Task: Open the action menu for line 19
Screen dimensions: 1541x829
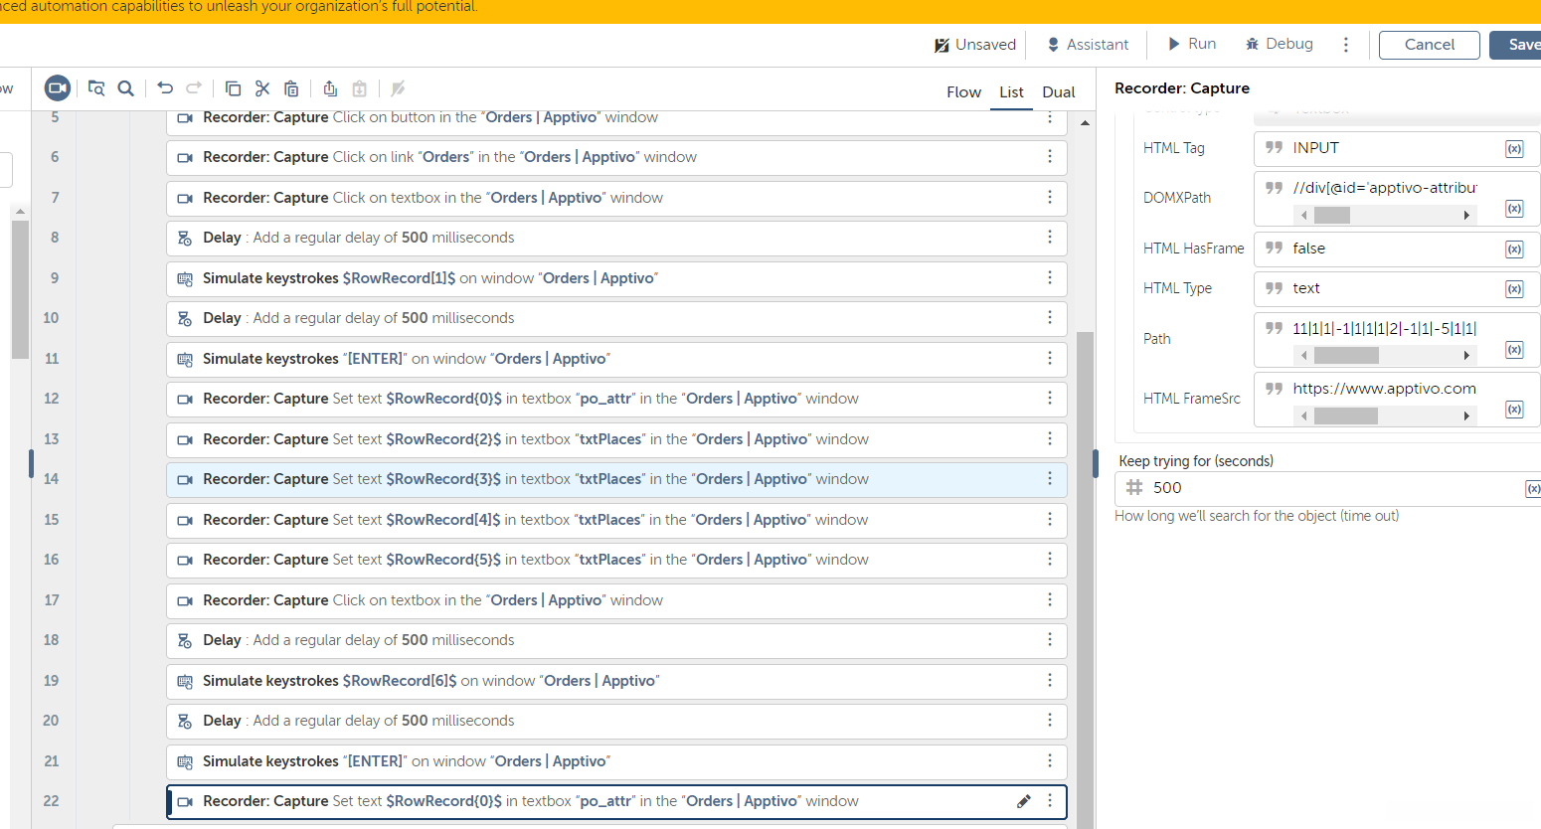Action: click(x=1050, y=681)
